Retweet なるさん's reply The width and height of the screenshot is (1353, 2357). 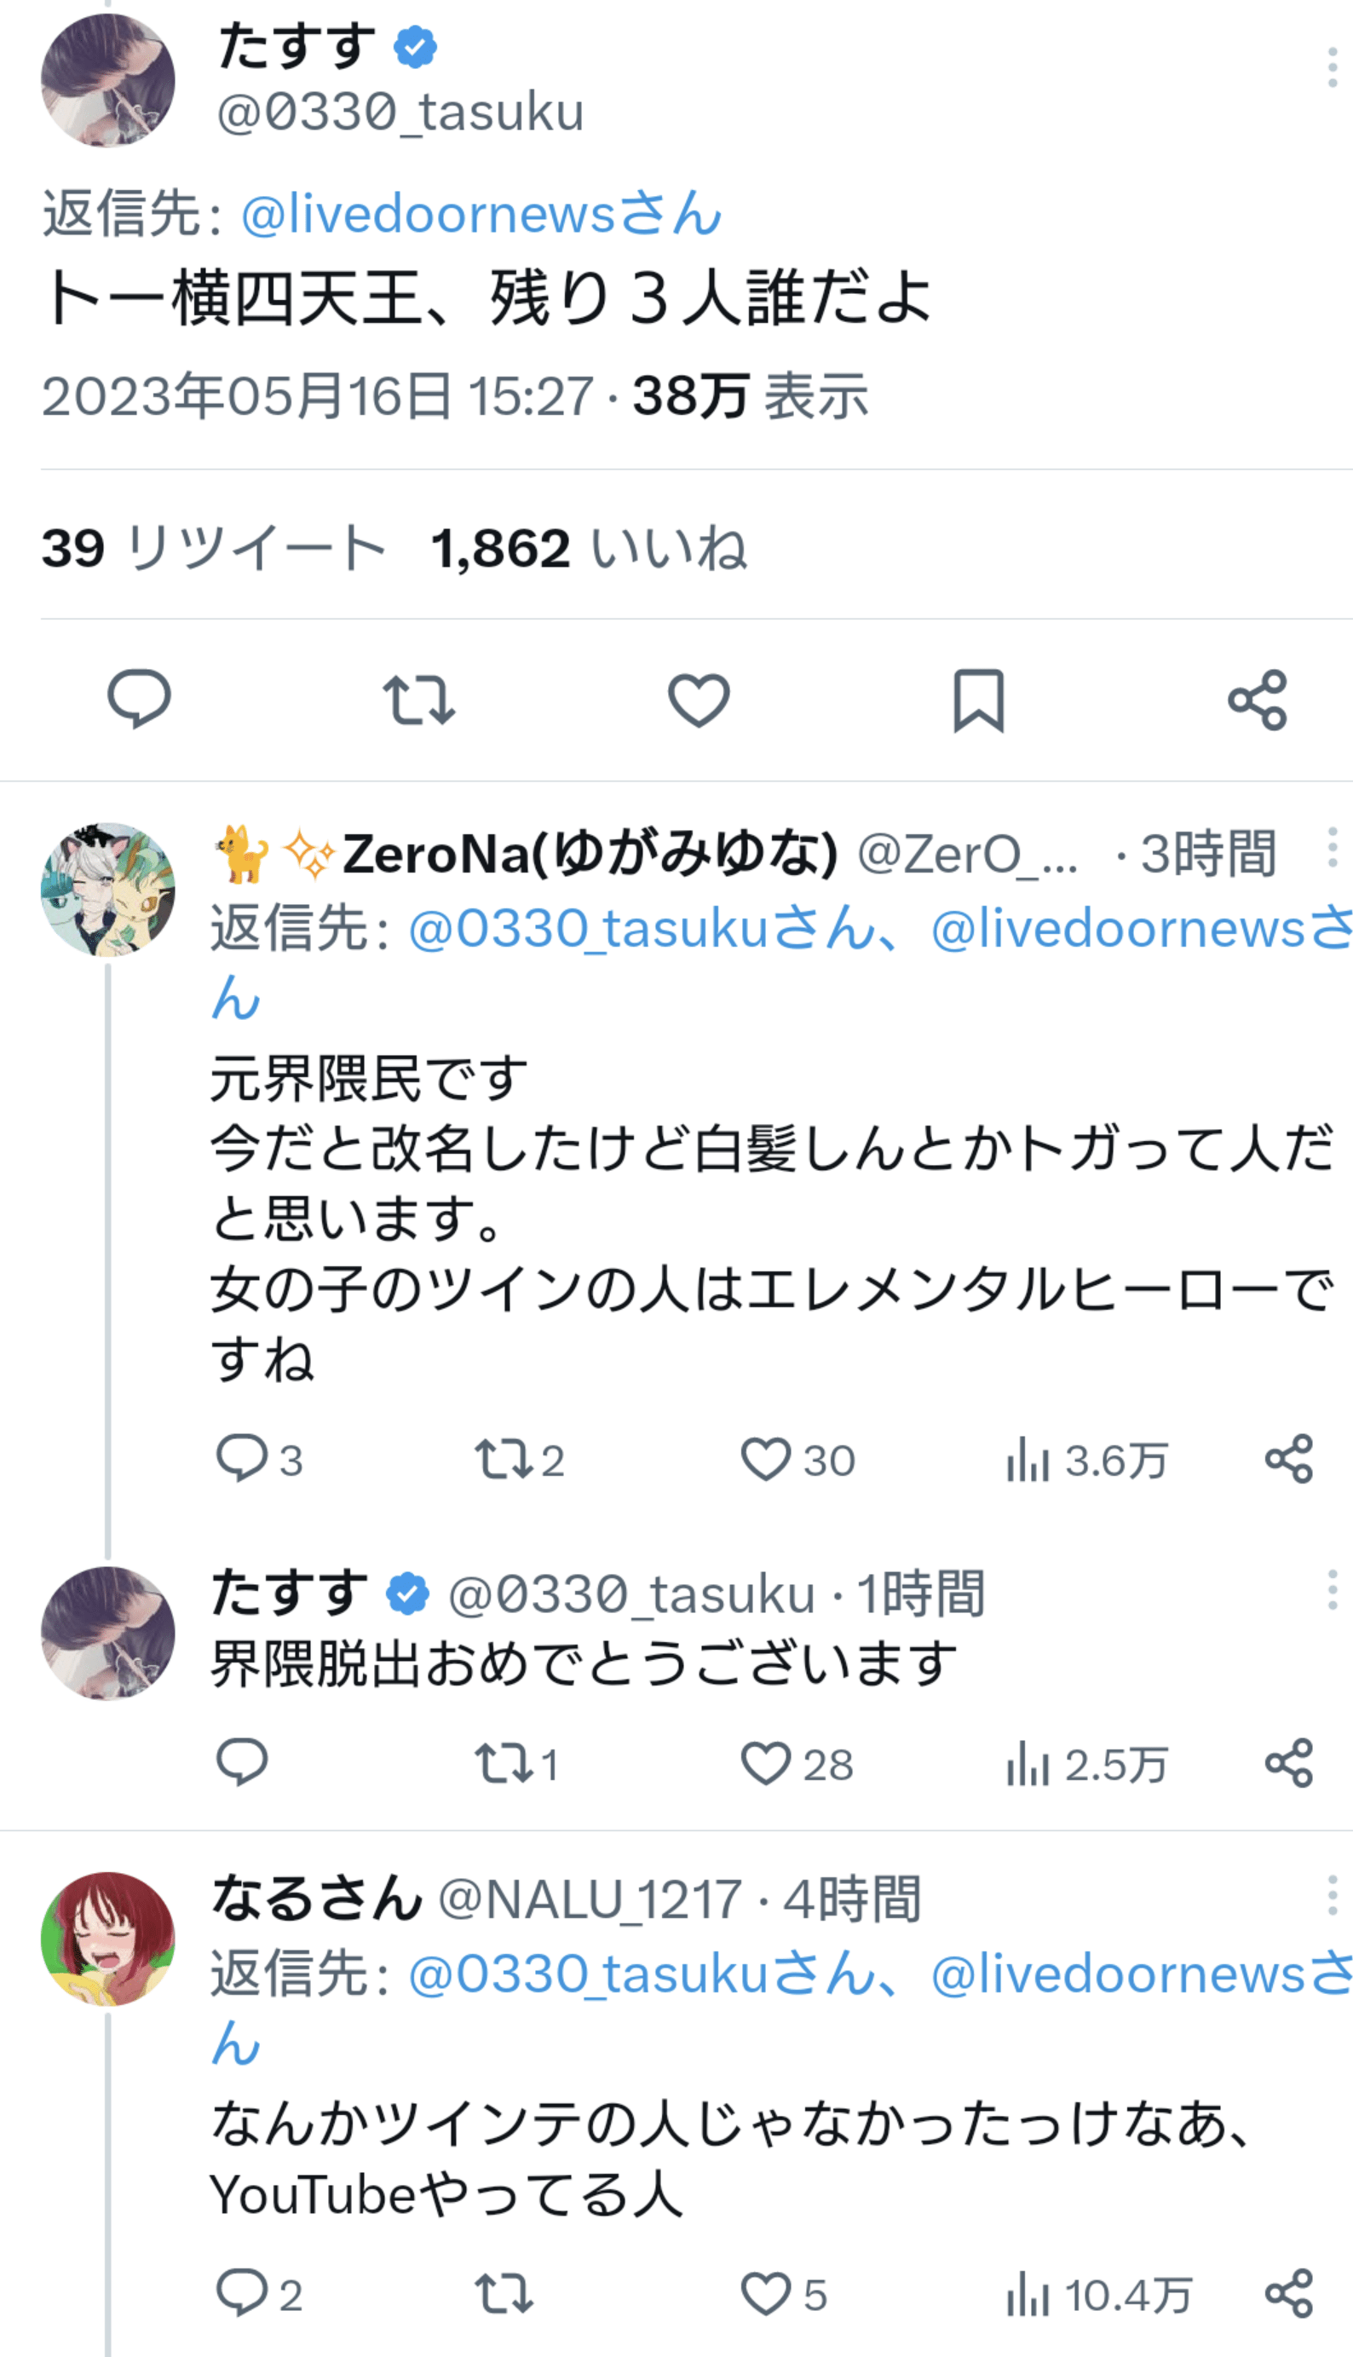click(x=503, y=2294)
